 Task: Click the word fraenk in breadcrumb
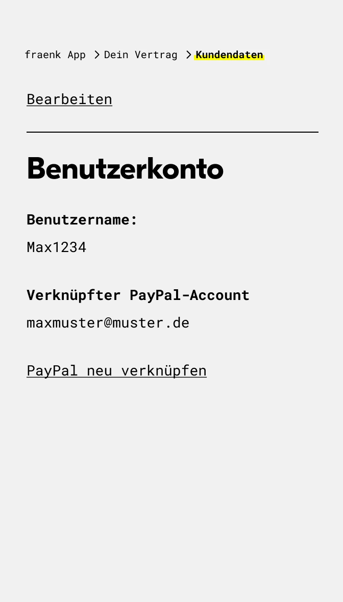click(x=43, y=55)
